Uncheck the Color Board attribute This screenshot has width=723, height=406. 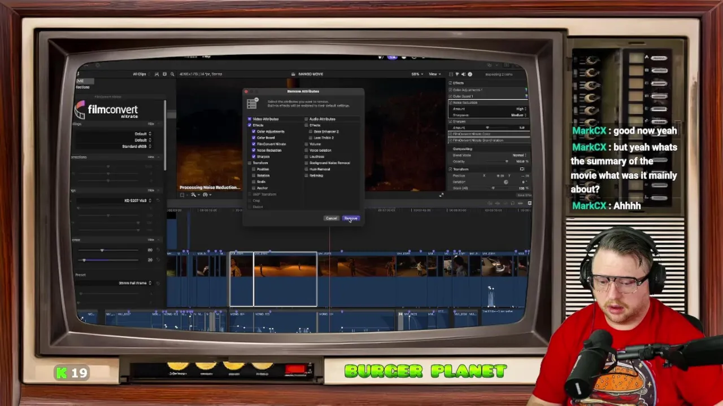point(254,138)
